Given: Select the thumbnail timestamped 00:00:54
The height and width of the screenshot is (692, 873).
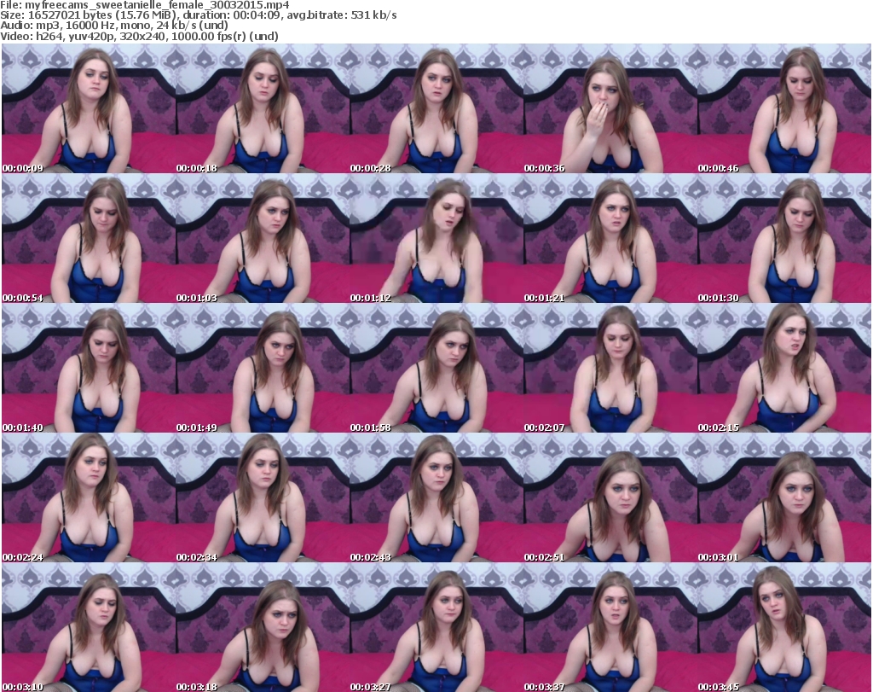Looking at the screenshot, I should click(89, 238).
